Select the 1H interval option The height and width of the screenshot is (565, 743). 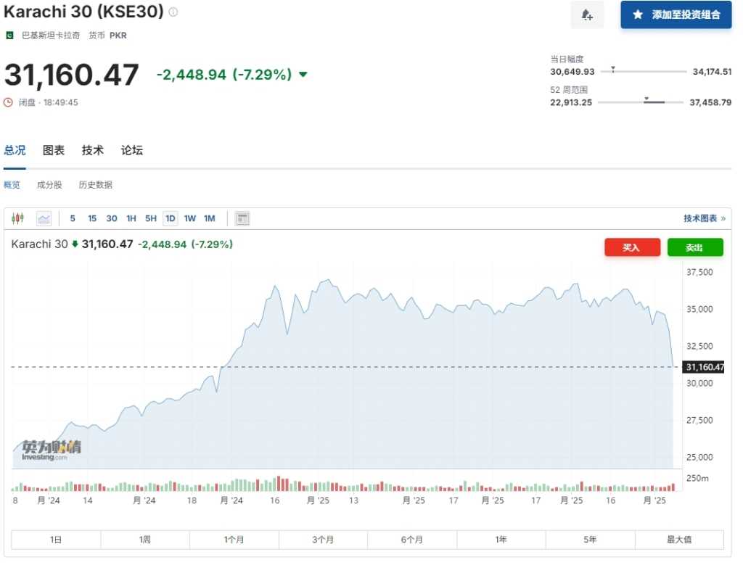coord(131,218)
